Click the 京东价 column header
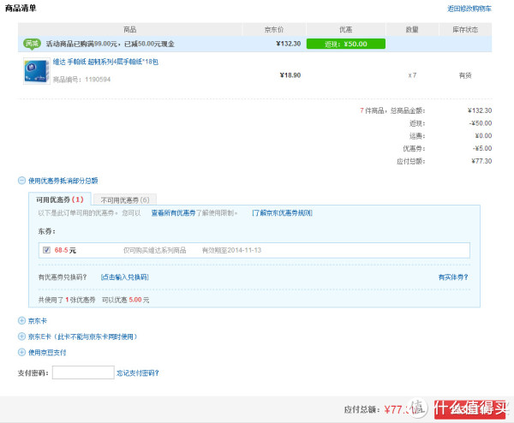Viewport: 514px width, 423px height. click(274, 30)
